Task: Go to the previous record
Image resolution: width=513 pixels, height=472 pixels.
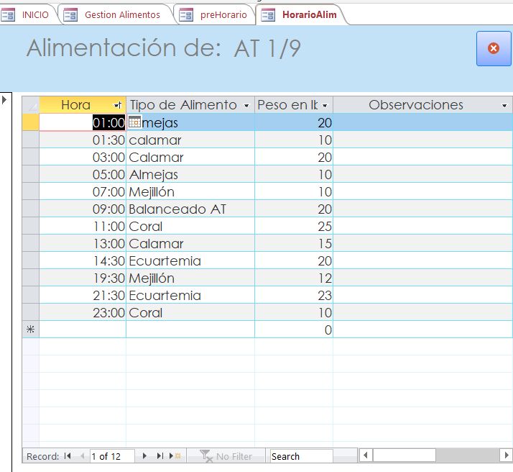Action: pyautogui.click(x=82, y=456)
